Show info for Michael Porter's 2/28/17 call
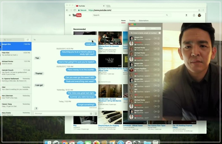The width and height of the screenshot is (222, 144). [159, 101]
